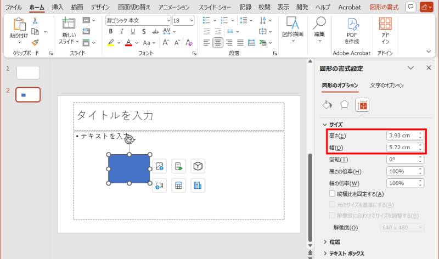439x259 pixels.
Task: Insert a video from the placeholder icon
Action: coord(159,185)
